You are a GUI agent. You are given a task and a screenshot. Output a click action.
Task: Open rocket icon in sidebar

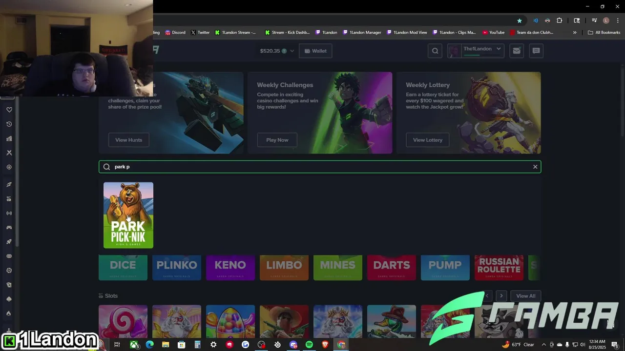tap(9, 242)
